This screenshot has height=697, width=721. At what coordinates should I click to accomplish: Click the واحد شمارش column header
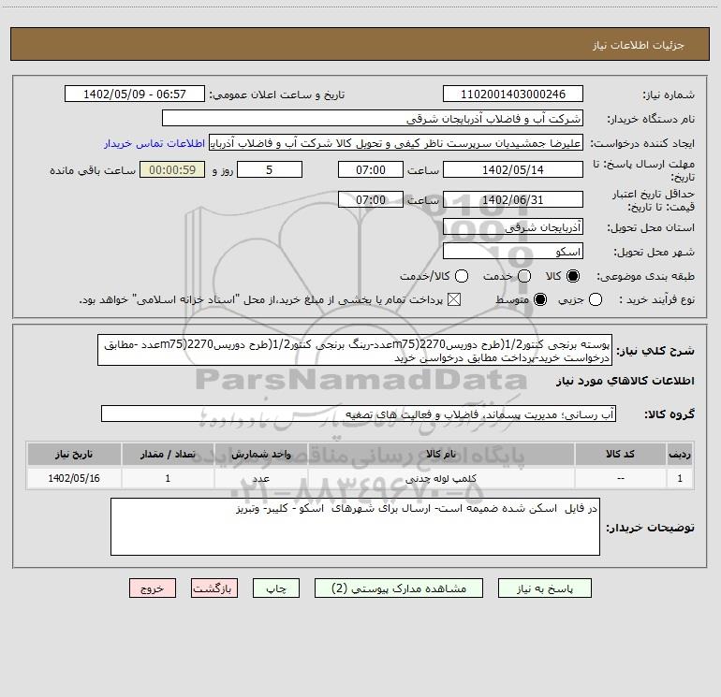click(260, 454)
